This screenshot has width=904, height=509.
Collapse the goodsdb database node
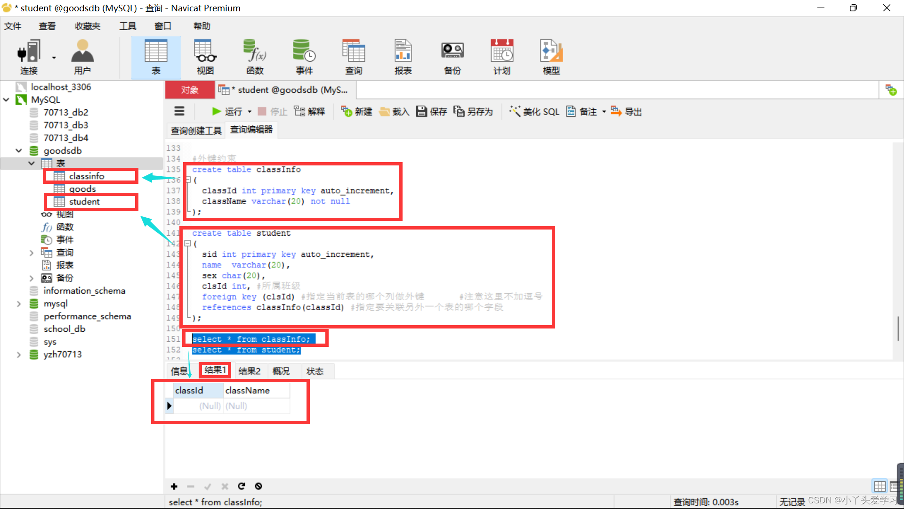point(19,151)
